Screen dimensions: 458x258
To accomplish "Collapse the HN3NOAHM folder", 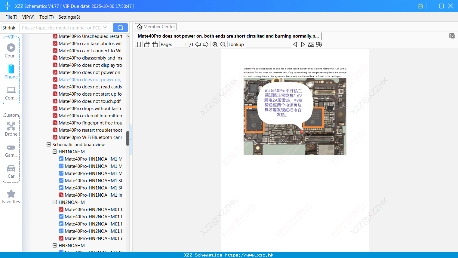I will (55, 245).
